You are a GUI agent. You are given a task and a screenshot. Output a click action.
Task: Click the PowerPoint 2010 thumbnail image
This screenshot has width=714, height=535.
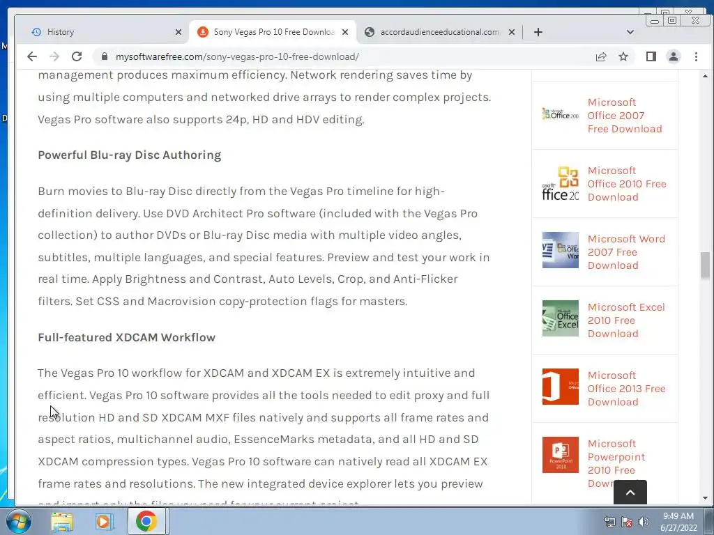coord(561,455)
